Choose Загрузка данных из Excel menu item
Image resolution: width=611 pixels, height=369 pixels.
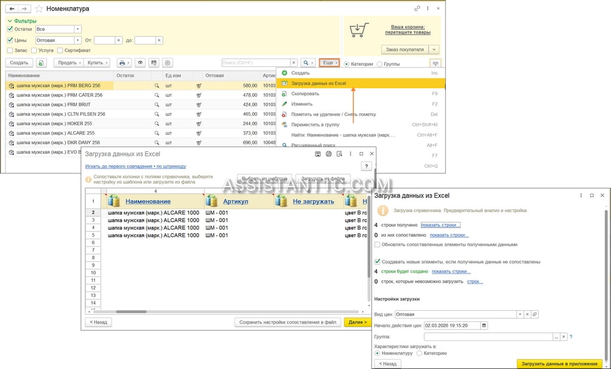coord(360,83)
